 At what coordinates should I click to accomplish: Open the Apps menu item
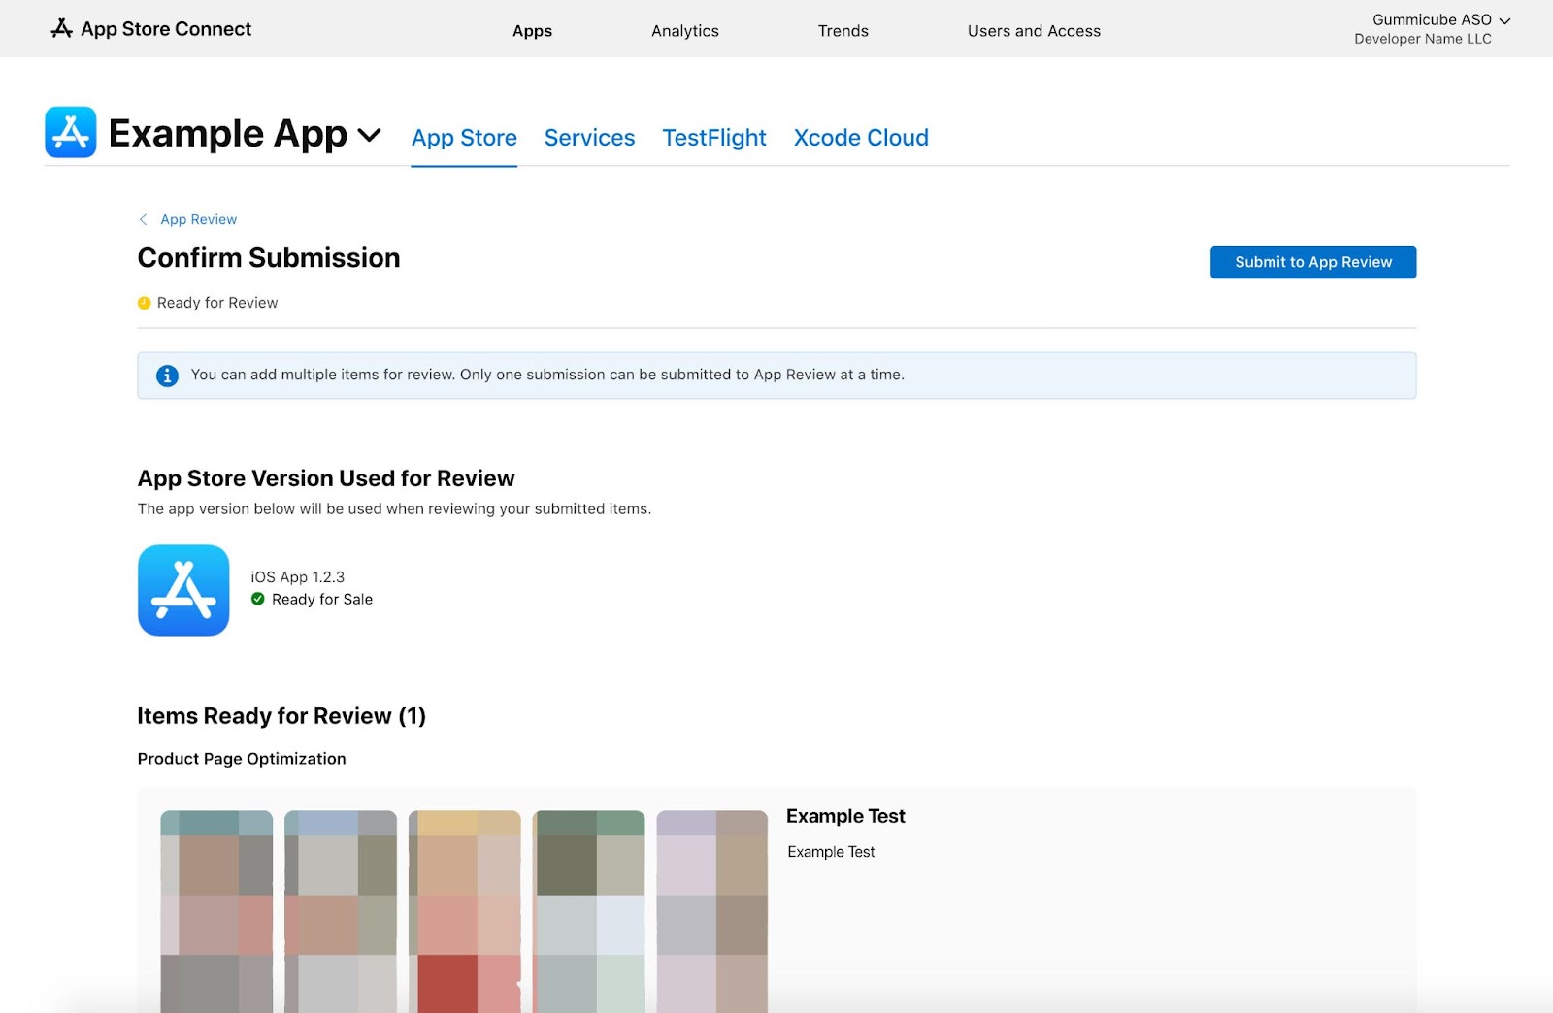click(532, 31)
